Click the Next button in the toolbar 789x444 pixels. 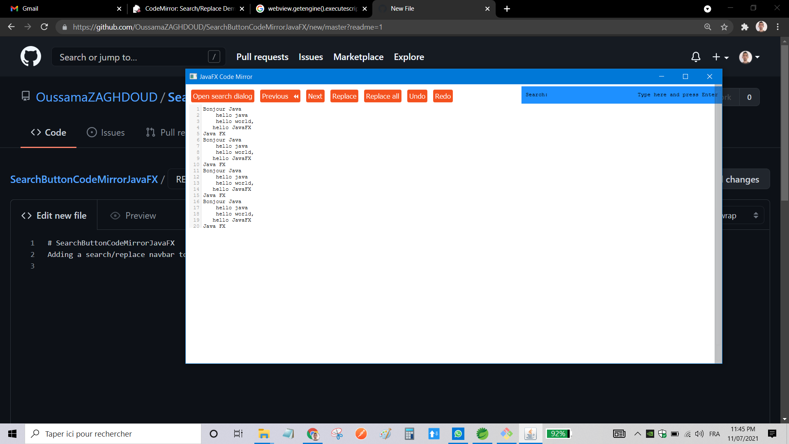click(315, 96)
